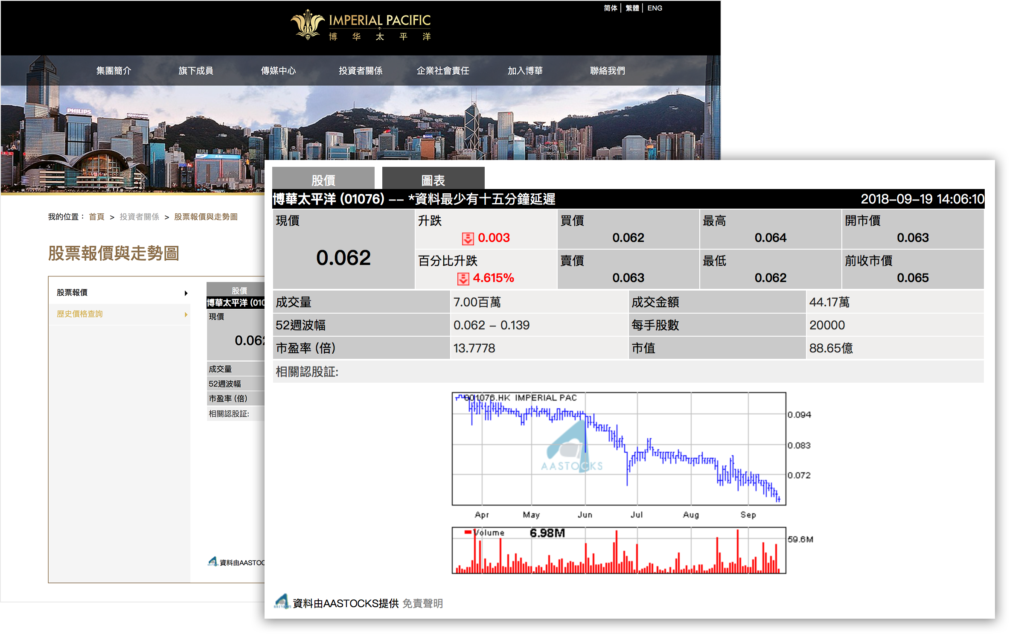Click the 每手股數 value 20000
This screenshot has width=1024, height=640.
827,325
